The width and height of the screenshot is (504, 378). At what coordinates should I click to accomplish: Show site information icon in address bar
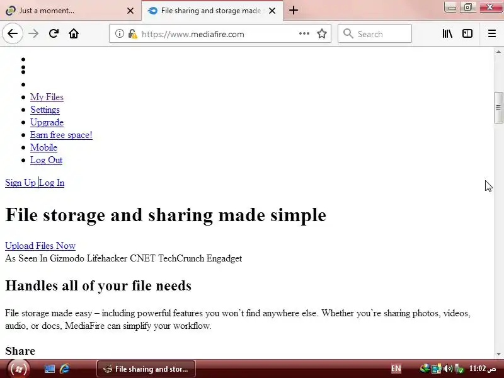tap(119, 33)
